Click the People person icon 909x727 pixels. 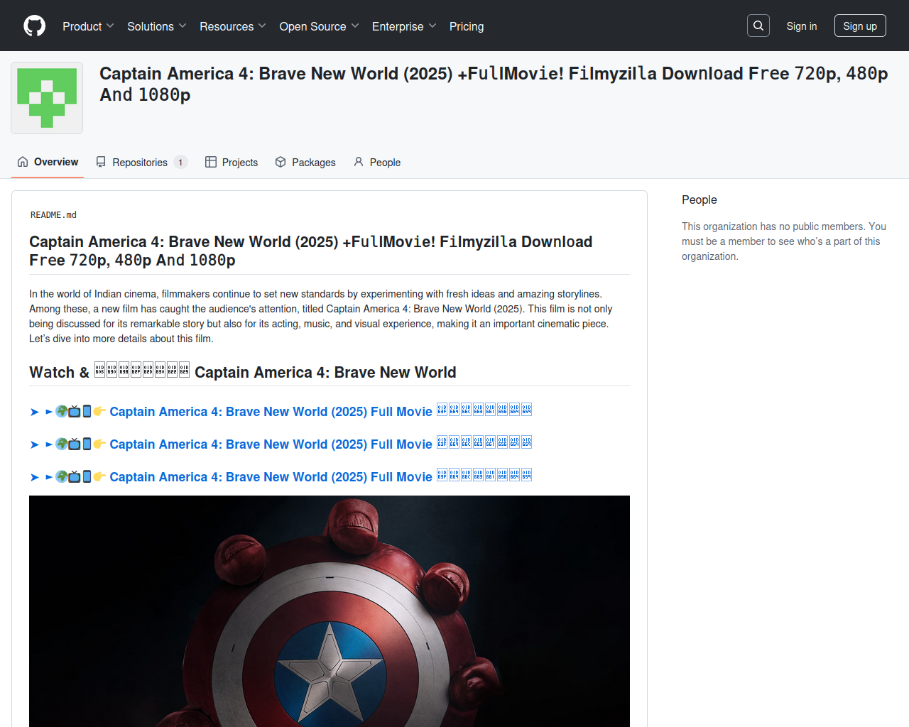coord(359,162)
